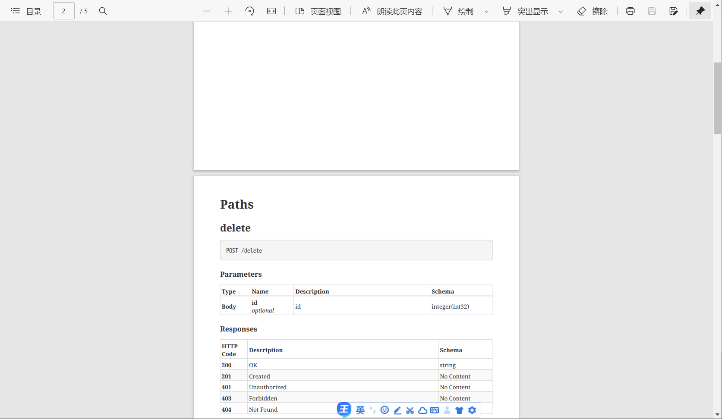Toggle the IME punctuation mode
Screen dimensions: 722x419
372,410
